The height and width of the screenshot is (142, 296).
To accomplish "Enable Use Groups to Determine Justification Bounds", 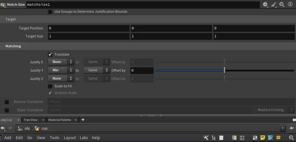I will click(x=50, y=12).
